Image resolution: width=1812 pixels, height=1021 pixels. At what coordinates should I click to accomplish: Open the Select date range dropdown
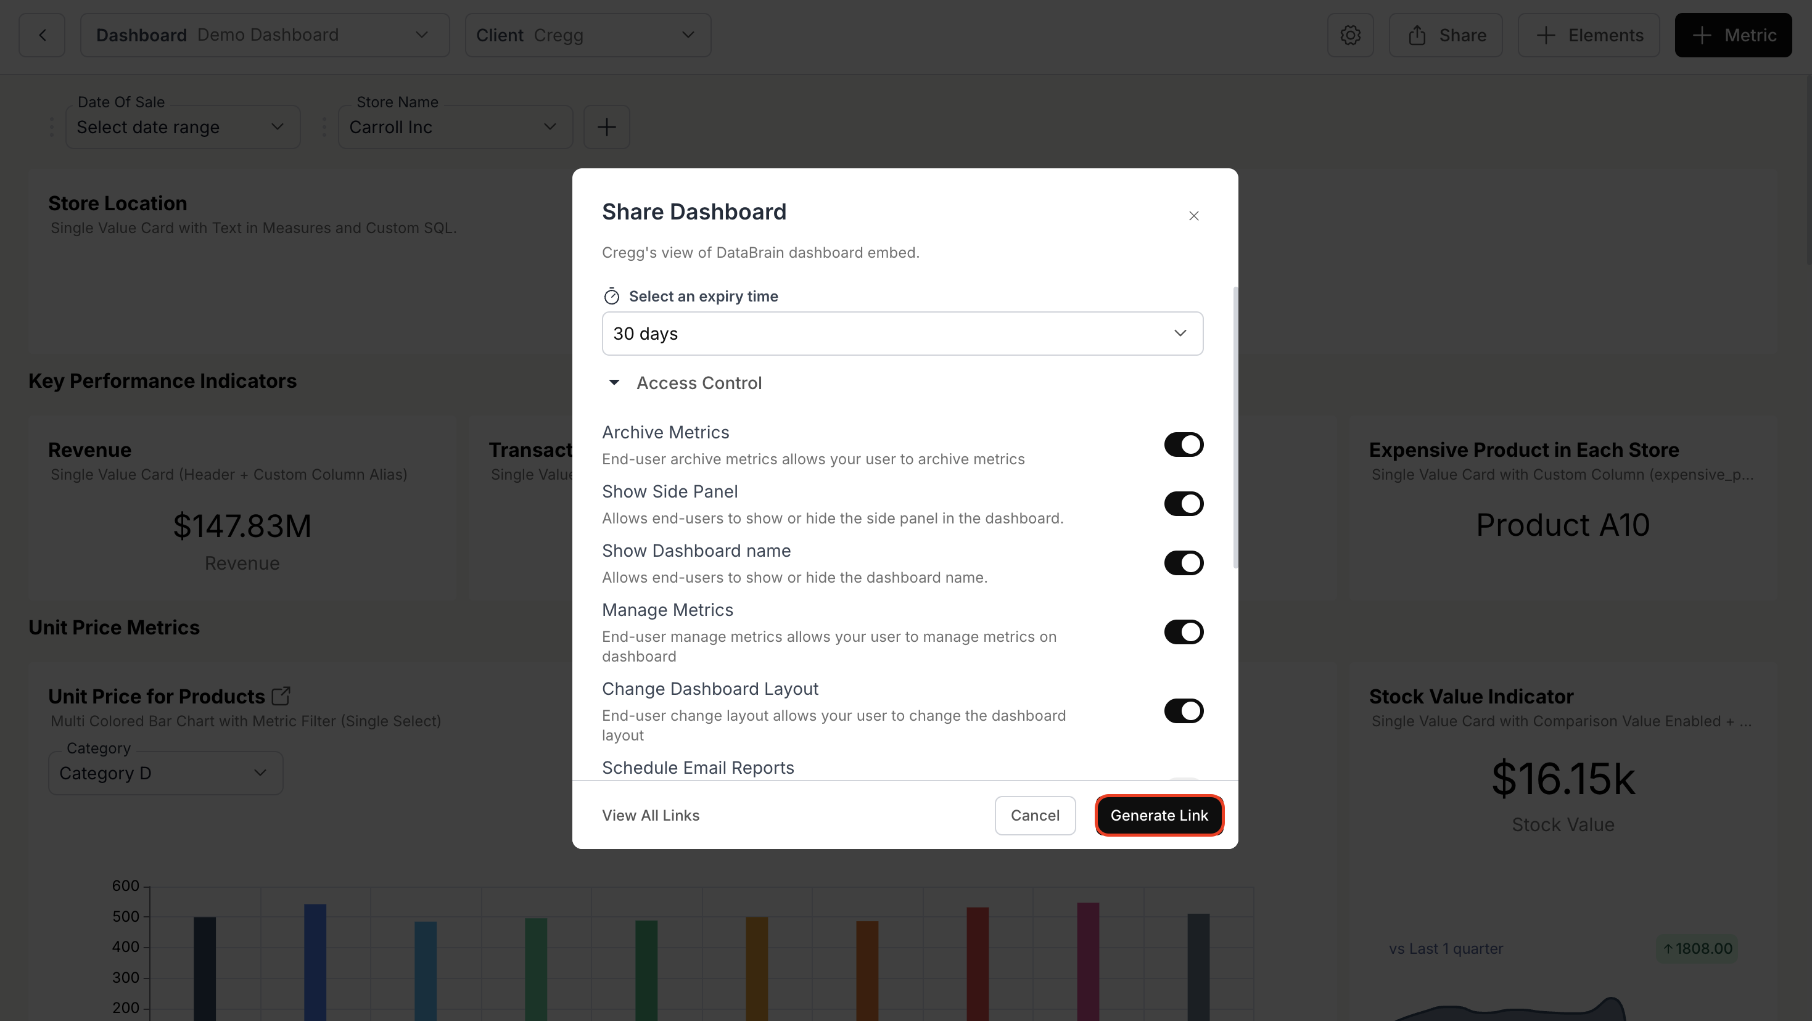[182, 126]
